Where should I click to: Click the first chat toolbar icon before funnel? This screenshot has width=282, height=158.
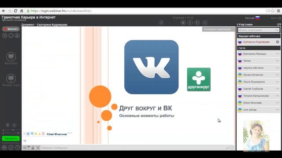click(x=25, y=148)
